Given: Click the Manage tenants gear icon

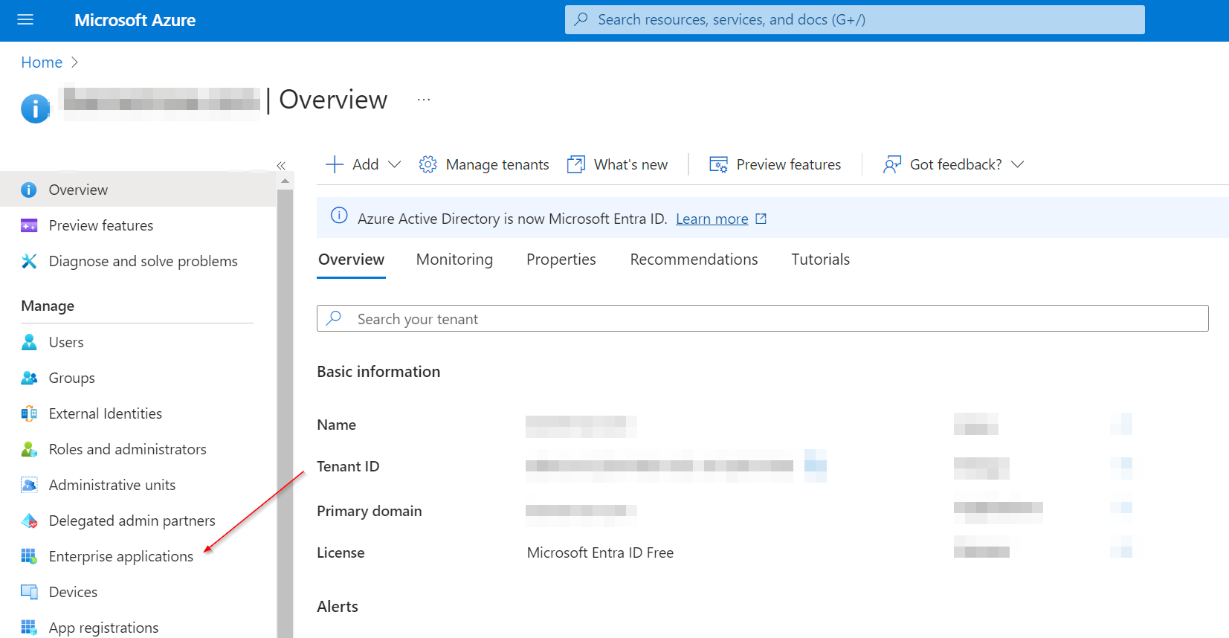Looking at the screenshot, I should coord(428,164).
